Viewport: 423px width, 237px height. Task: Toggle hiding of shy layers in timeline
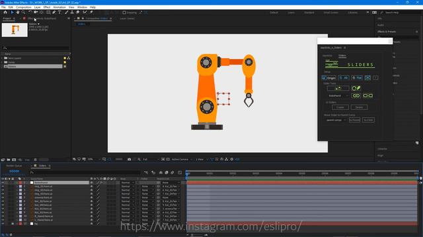pyautogui.click(x=161, y=172)
